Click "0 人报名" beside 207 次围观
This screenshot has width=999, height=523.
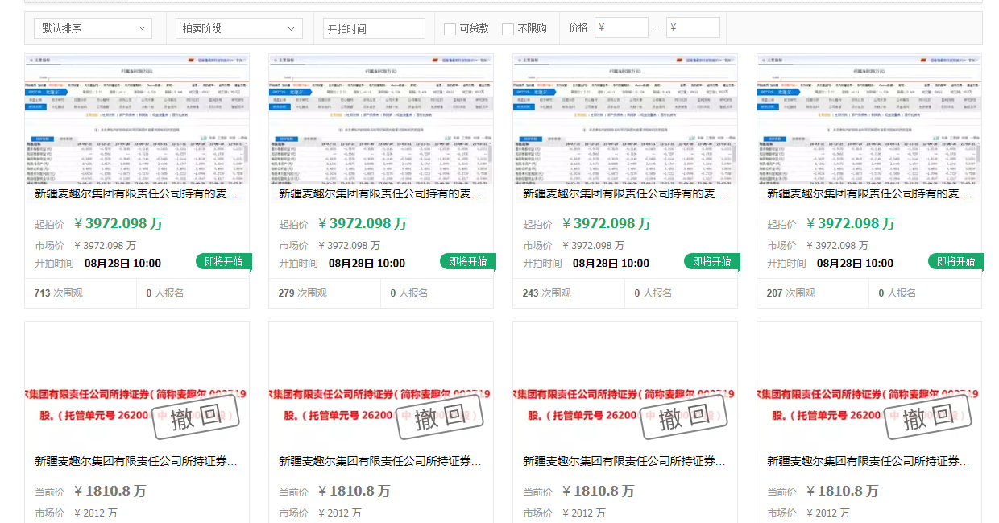(x=897, y=293)
